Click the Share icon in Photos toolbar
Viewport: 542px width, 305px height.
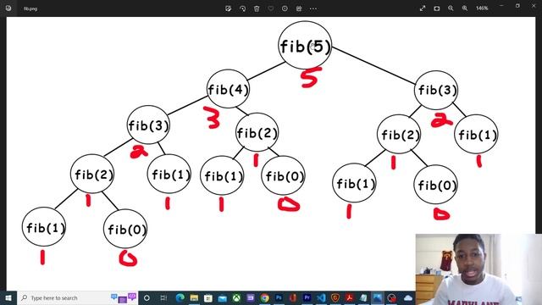pos(299,8)
